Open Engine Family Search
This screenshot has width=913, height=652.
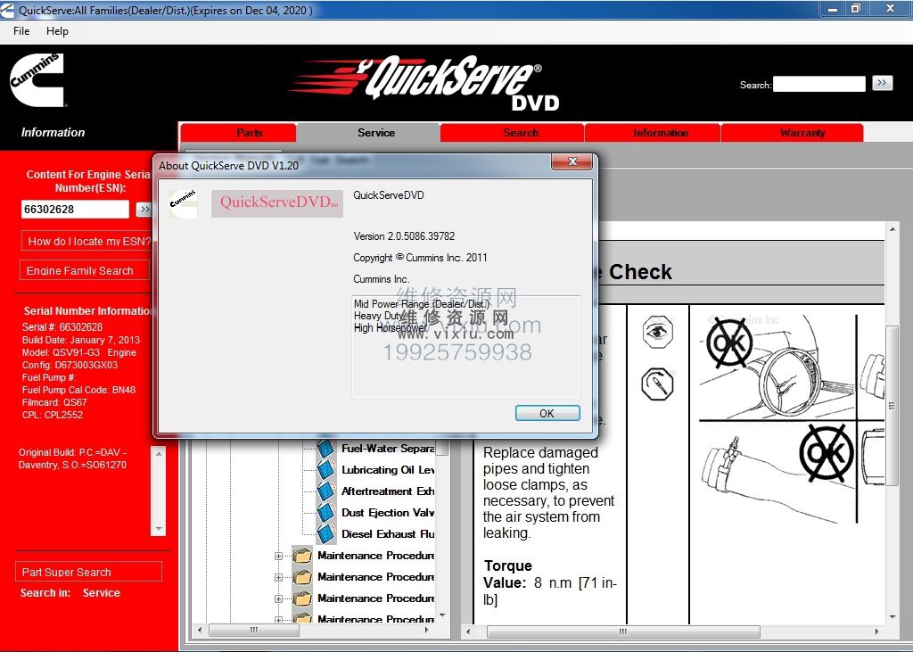85,271
